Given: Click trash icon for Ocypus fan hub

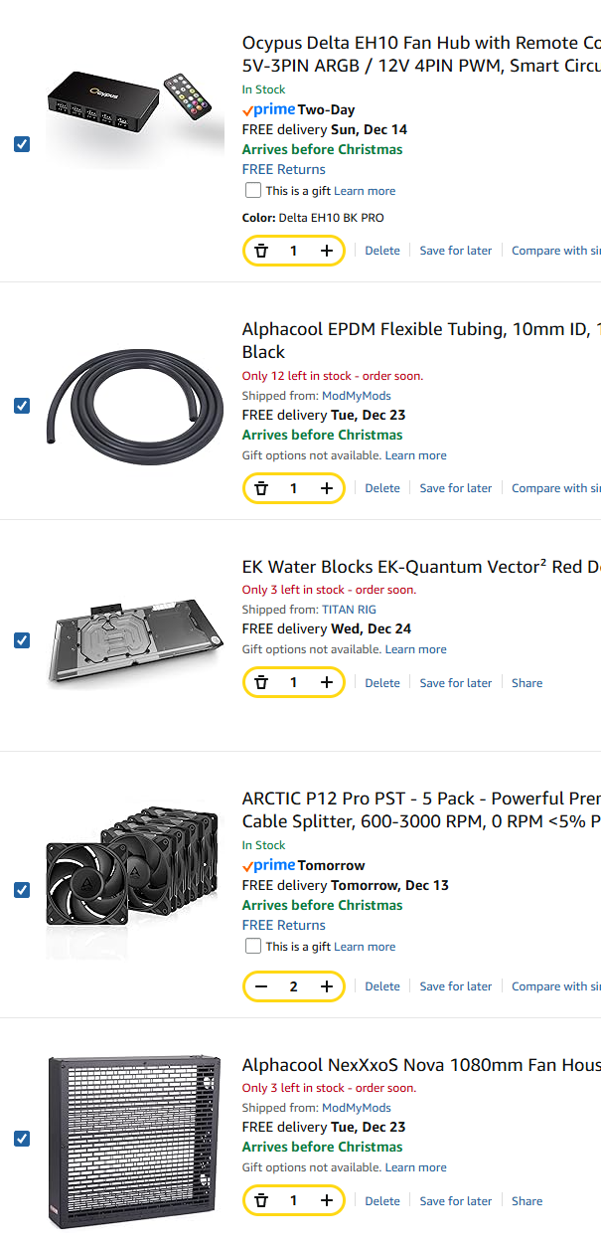Looking at the screenshot, I should (261, 251).
